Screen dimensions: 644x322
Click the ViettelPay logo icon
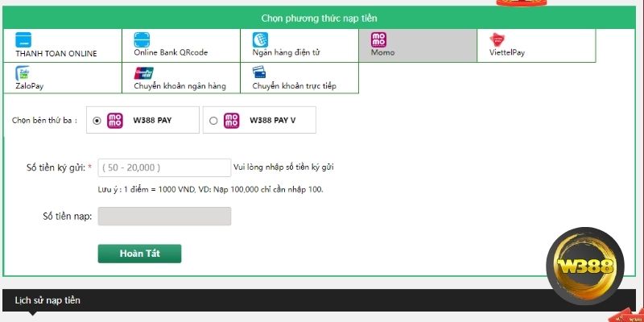click(497, 39)
